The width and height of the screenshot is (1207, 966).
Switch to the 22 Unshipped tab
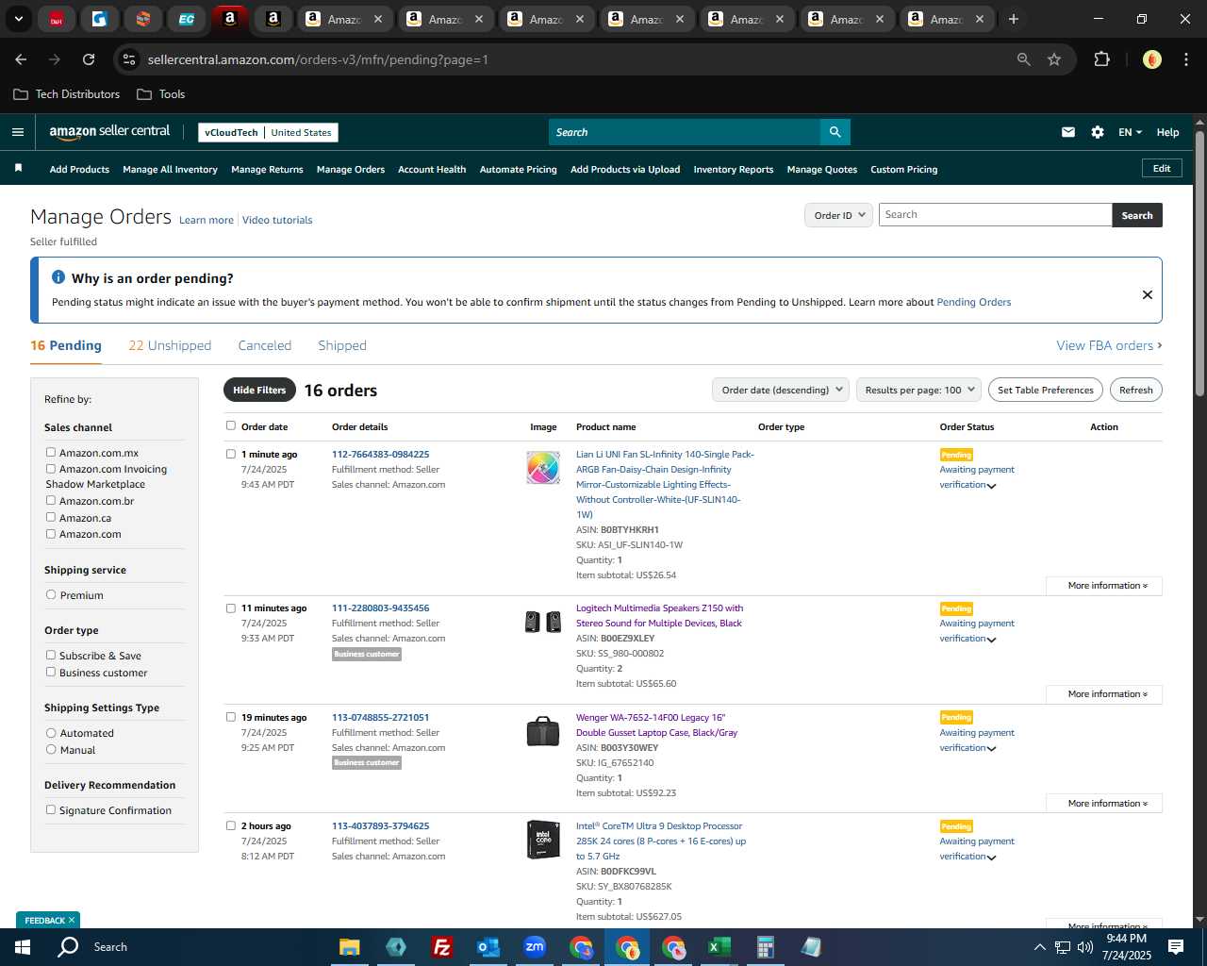[170, 345]
